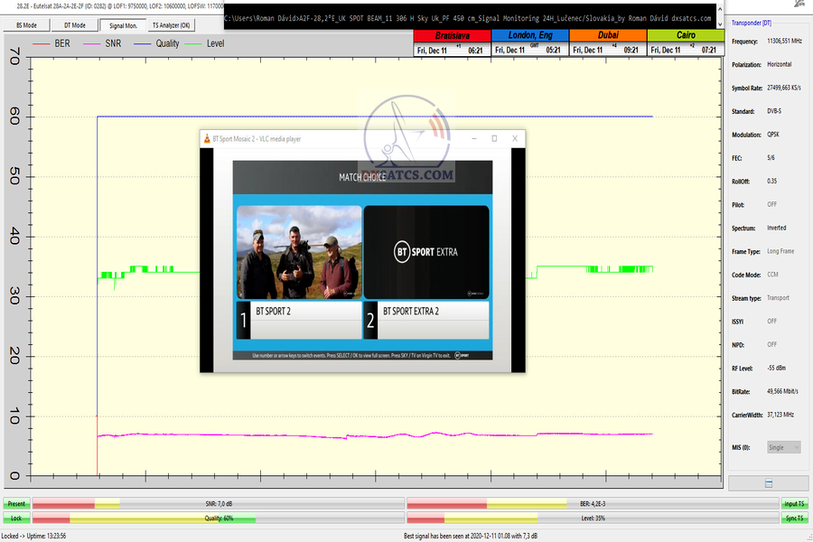This screenshot has width=813, height=542.
Task: Click the Sync TS indicator
Action: 795,519
